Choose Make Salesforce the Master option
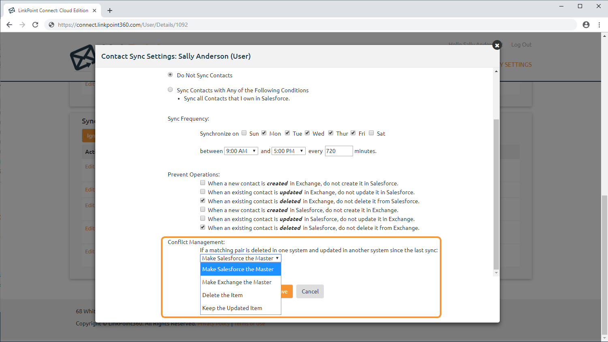 pyautogui.click(x=241, y=269)
